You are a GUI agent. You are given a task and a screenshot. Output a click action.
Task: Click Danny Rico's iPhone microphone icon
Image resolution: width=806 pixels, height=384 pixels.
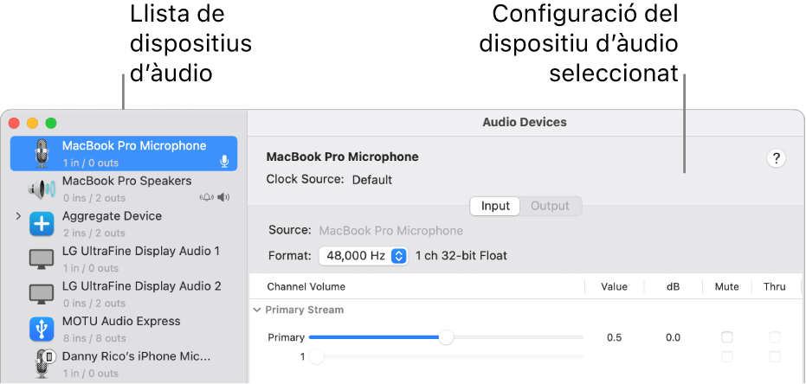[x=41, y=364]
